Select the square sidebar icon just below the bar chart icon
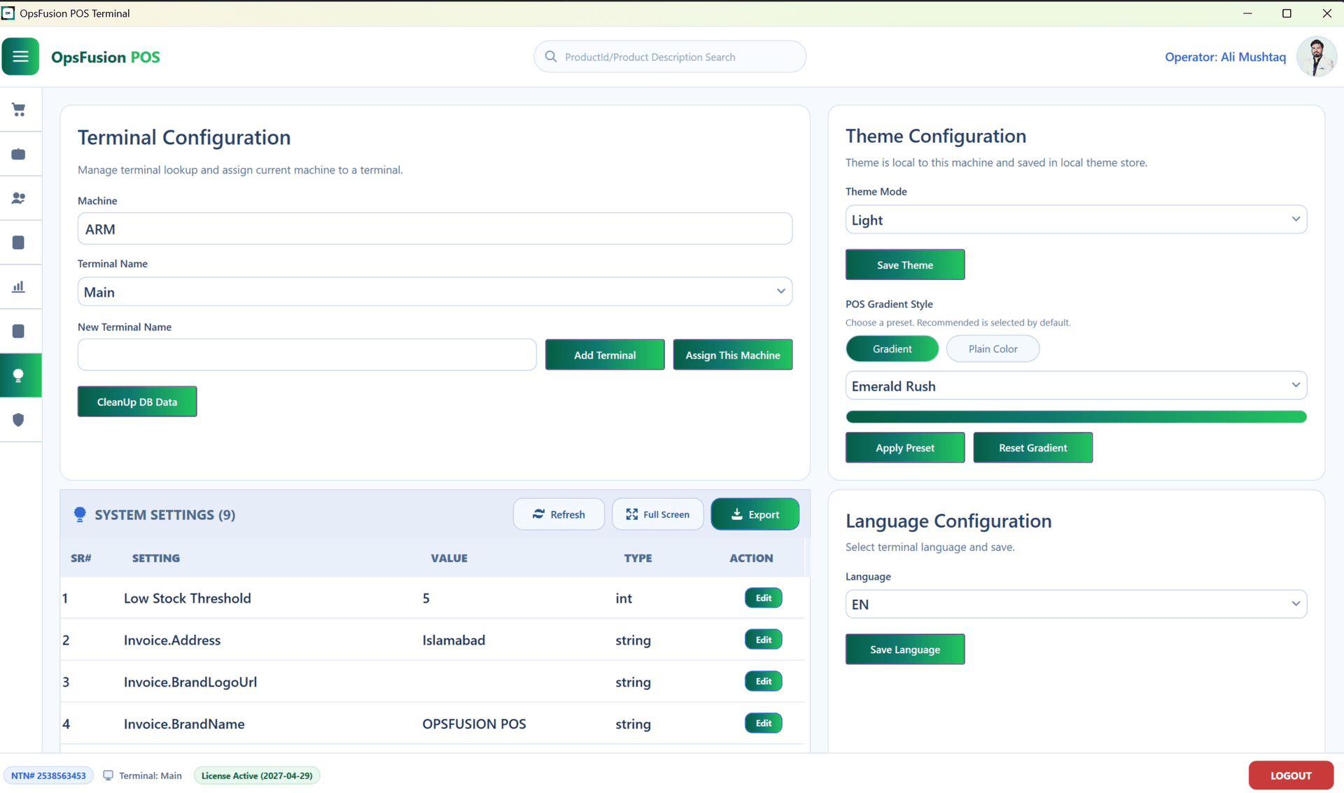The height and width of the screenshot is (793, 1344). [x=19, y=331]
